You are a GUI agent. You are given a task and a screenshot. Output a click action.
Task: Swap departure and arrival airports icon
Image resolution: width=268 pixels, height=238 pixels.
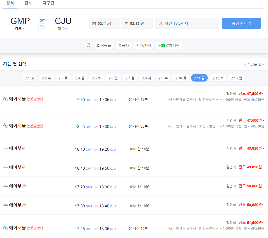[42, 27]
